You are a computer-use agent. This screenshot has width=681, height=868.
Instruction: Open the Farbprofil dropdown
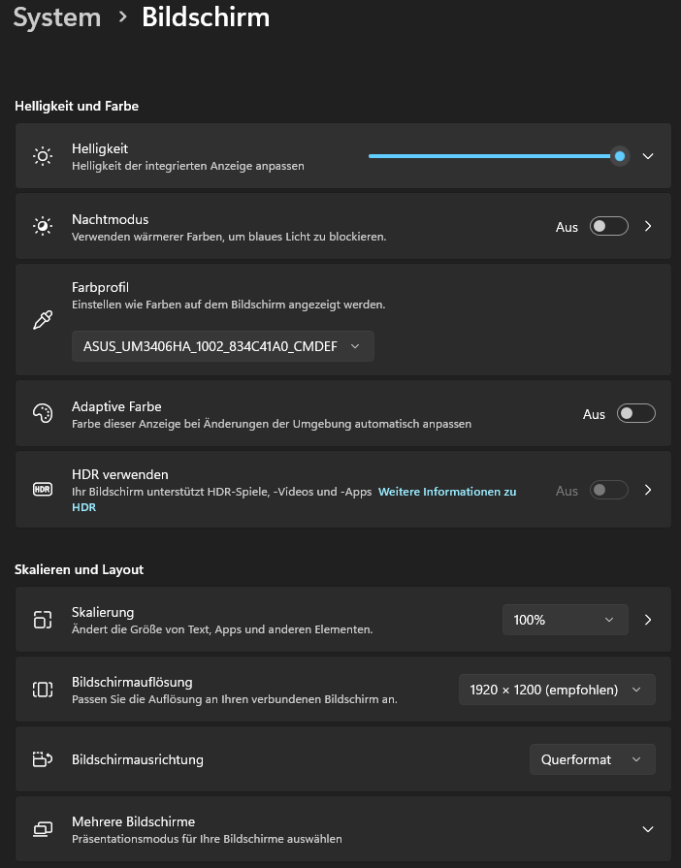222,346
